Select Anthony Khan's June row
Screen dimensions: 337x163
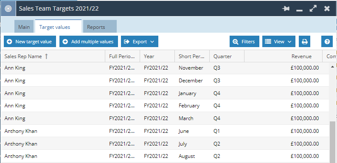tap(165, 131)
